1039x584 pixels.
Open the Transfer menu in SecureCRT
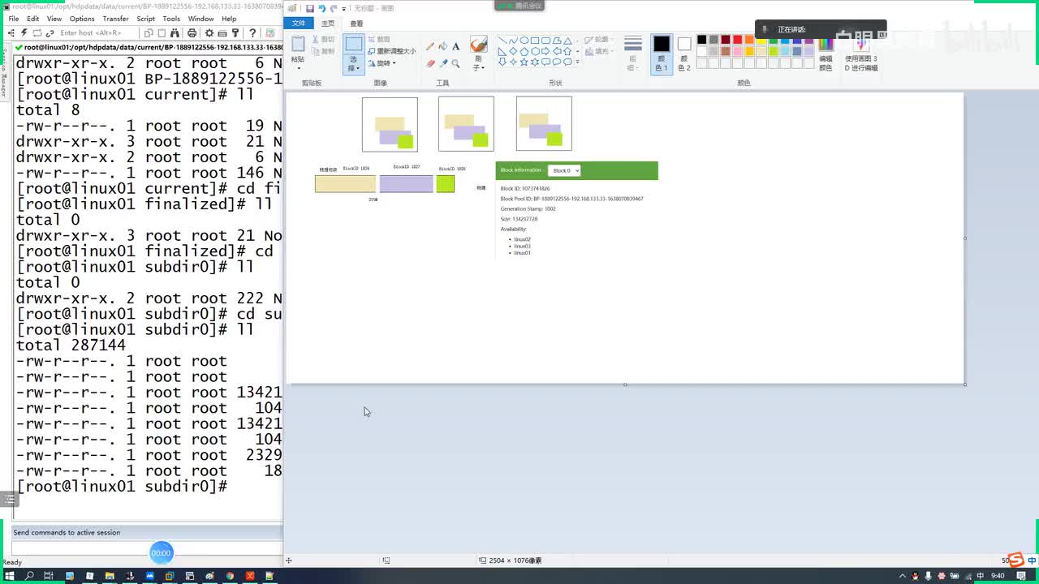tap(115, 19)
